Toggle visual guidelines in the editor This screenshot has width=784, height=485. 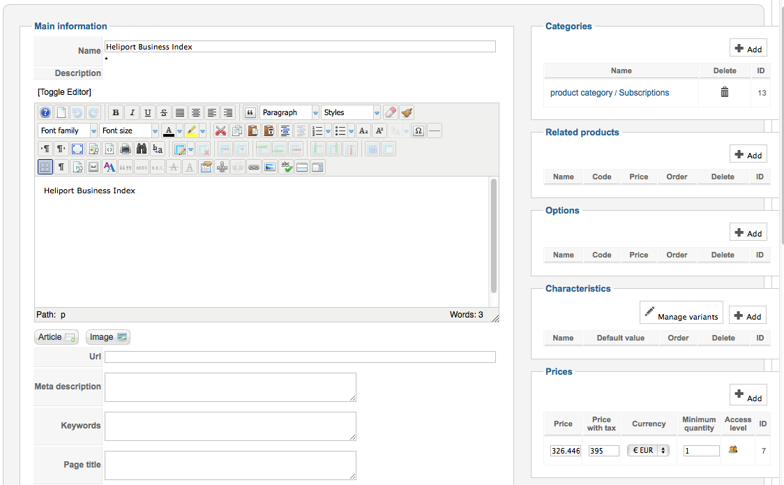pos(45,167)
